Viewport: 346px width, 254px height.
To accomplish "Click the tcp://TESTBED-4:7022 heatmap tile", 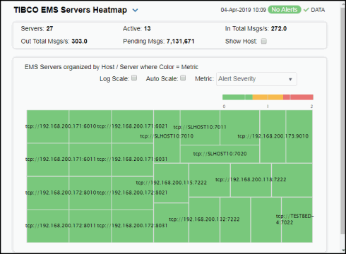I will 297,219.
